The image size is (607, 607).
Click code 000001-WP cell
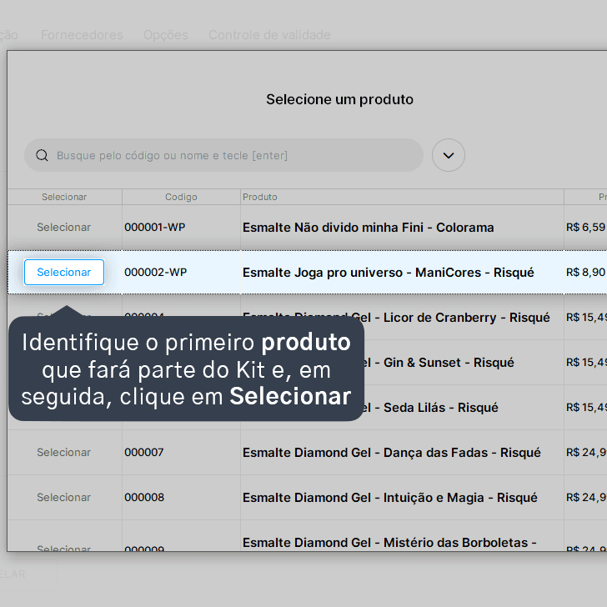tap(155, 228)
